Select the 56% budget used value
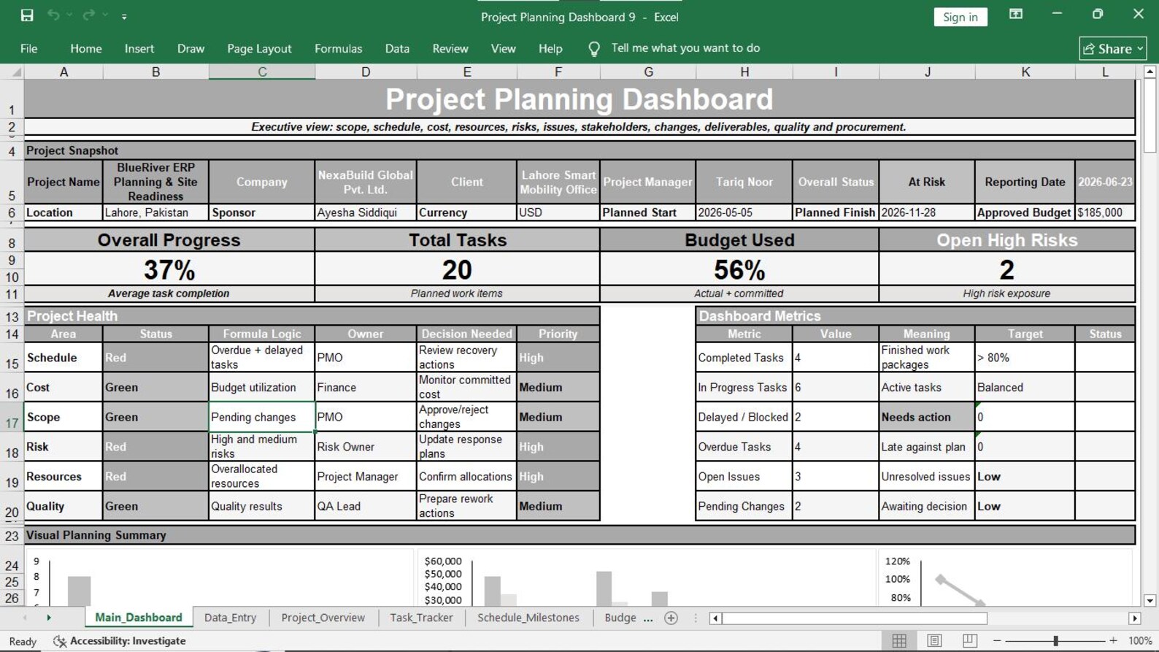 pyautogui.click(x=739, y=270)
